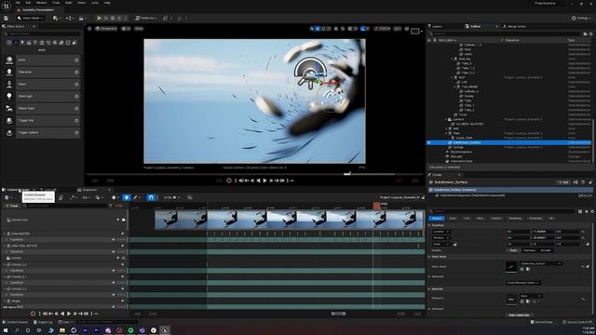This screenshot has height=335, width=596.
Task: Click the viewport Show button
Action: 139,29
